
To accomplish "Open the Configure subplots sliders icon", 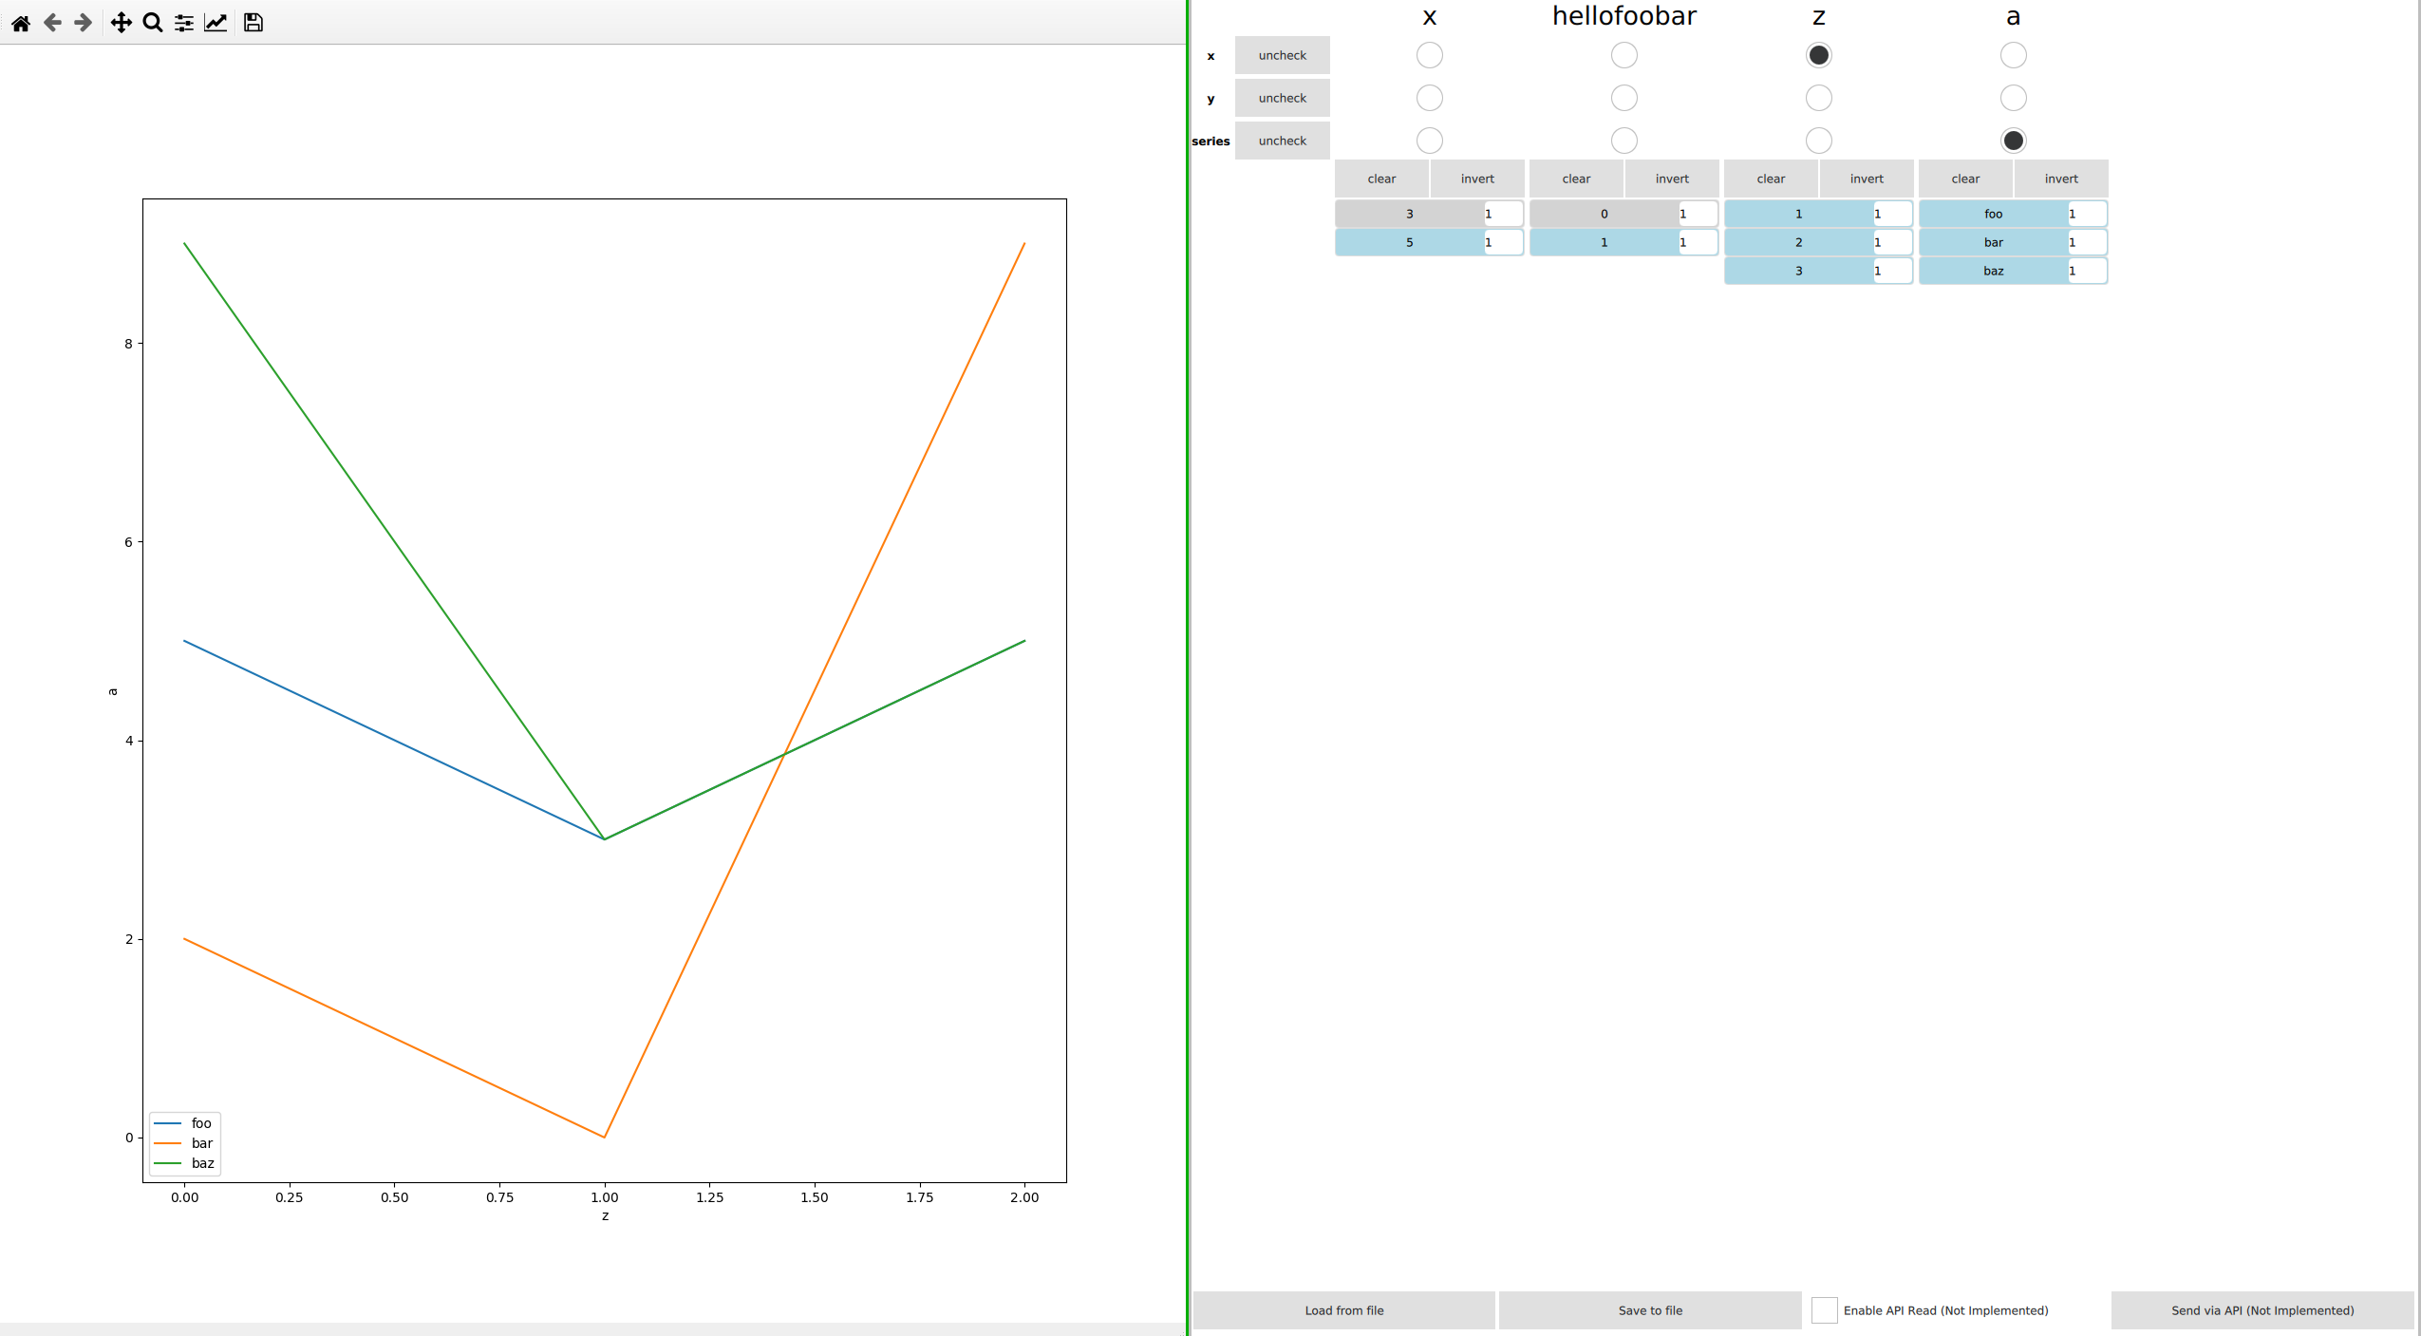I will (x=184, y=23).
